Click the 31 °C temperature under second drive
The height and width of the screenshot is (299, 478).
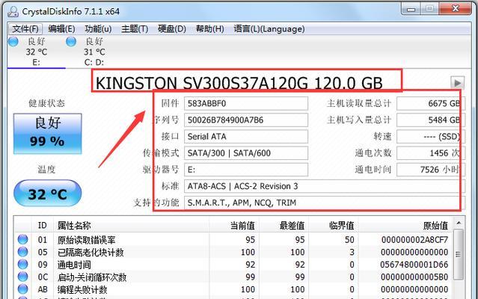pyautogui.click(x=94, y=52)
